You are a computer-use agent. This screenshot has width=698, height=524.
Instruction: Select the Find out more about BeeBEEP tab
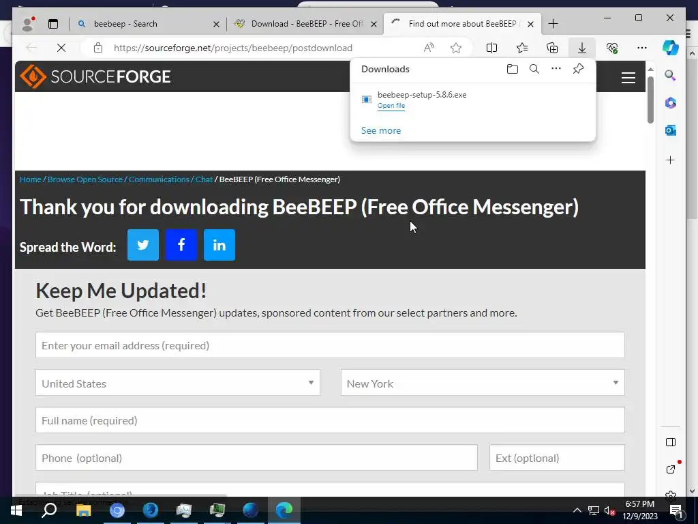(462, 24)
